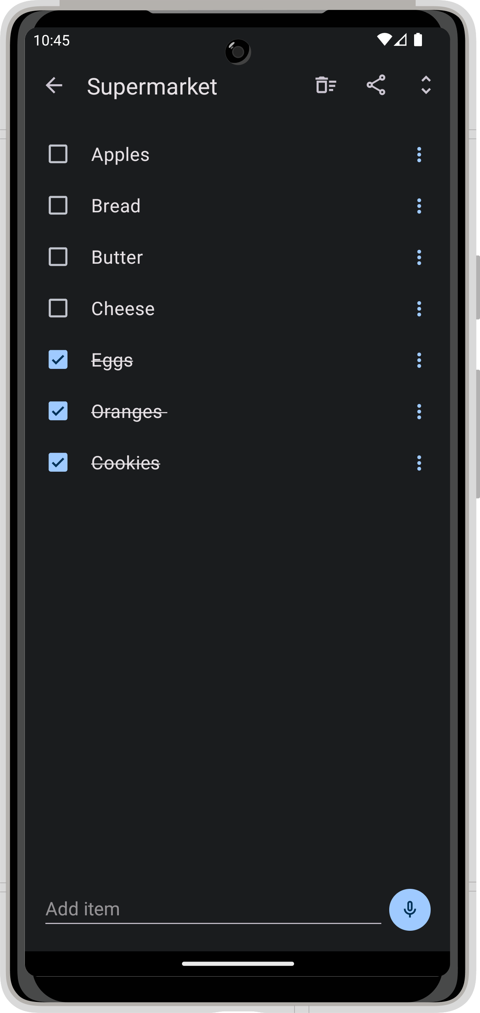Open the three-dot menu for Eggs

point(419,360)
